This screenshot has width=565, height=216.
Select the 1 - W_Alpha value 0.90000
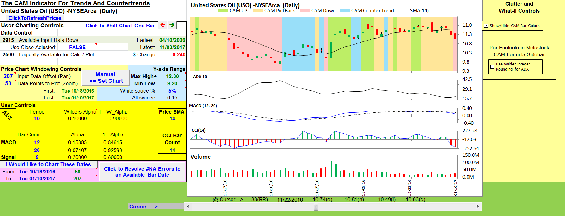(118, 118)
